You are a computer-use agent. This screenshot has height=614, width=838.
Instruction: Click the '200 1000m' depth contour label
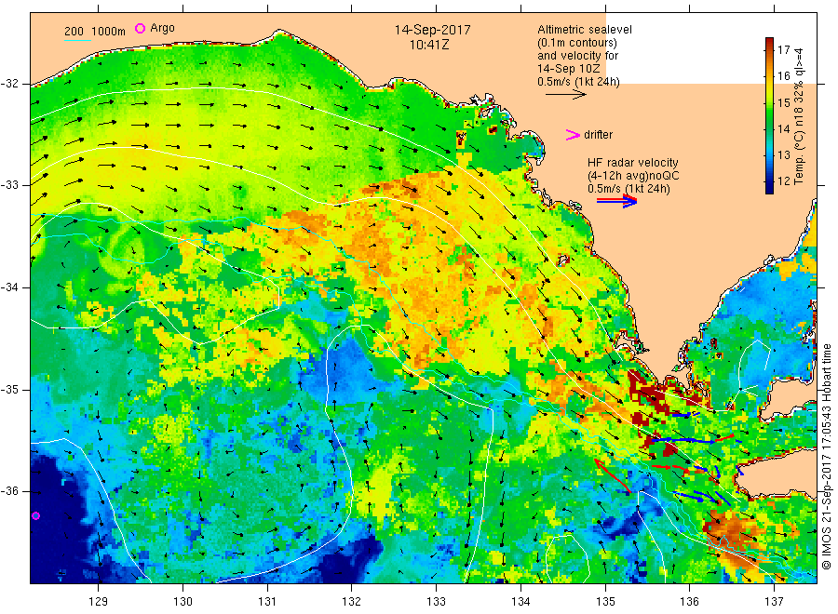(x=95, y=32)
